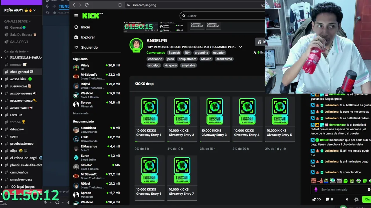Open the chat shop store icon

click(x=328, y=199)
